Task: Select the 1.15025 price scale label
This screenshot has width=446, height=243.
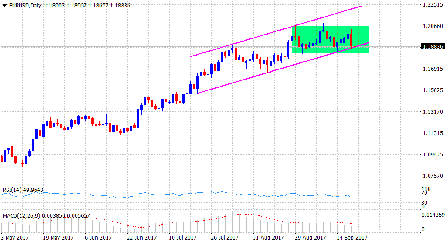Action: click(x=432, y=90)
